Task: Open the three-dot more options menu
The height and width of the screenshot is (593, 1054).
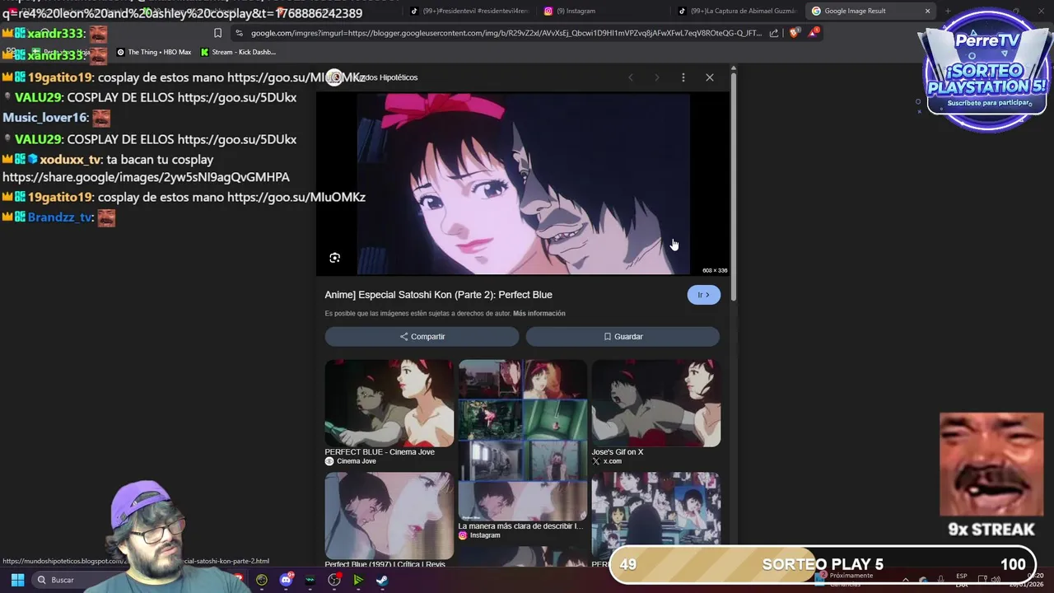Action: (683, 77)
